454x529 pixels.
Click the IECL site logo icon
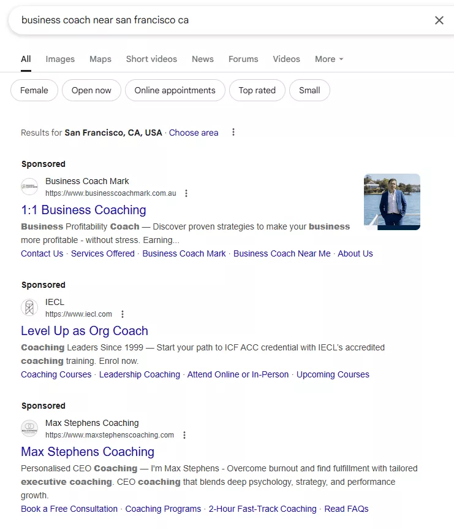coord(29,307)
